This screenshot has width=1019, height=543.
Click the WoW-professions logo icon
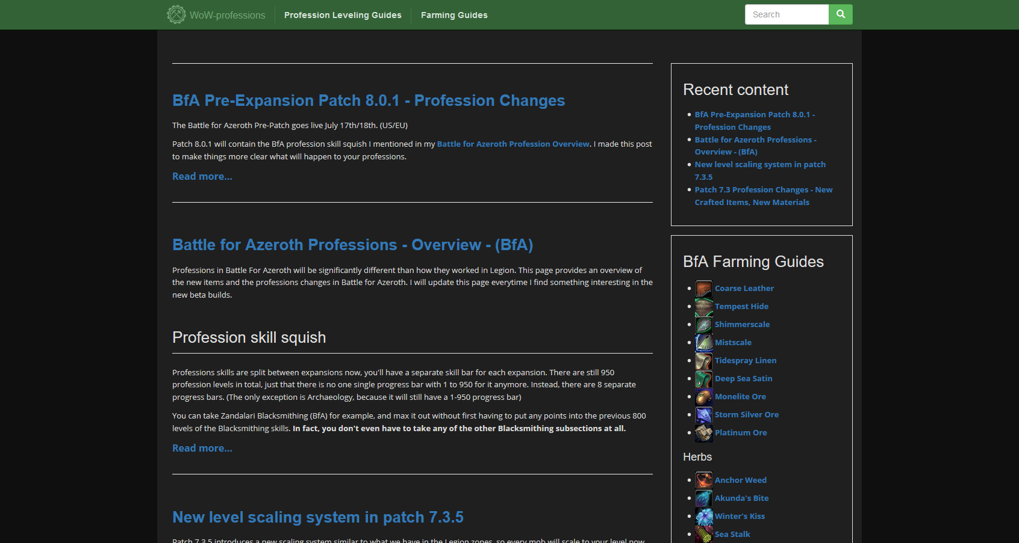176,14
